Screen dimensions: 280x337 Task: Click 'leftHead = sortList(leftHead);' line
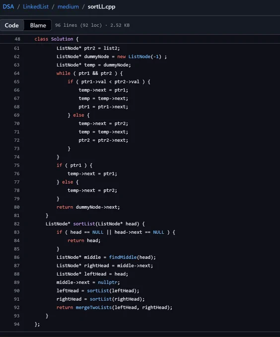click(98, 291)
